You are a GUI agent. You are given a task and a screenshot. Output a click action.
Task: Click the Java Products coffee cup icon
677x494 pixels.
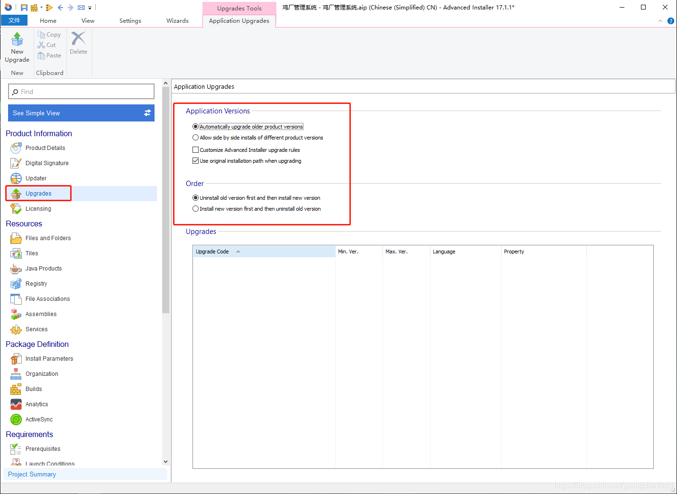pos(16,269)
